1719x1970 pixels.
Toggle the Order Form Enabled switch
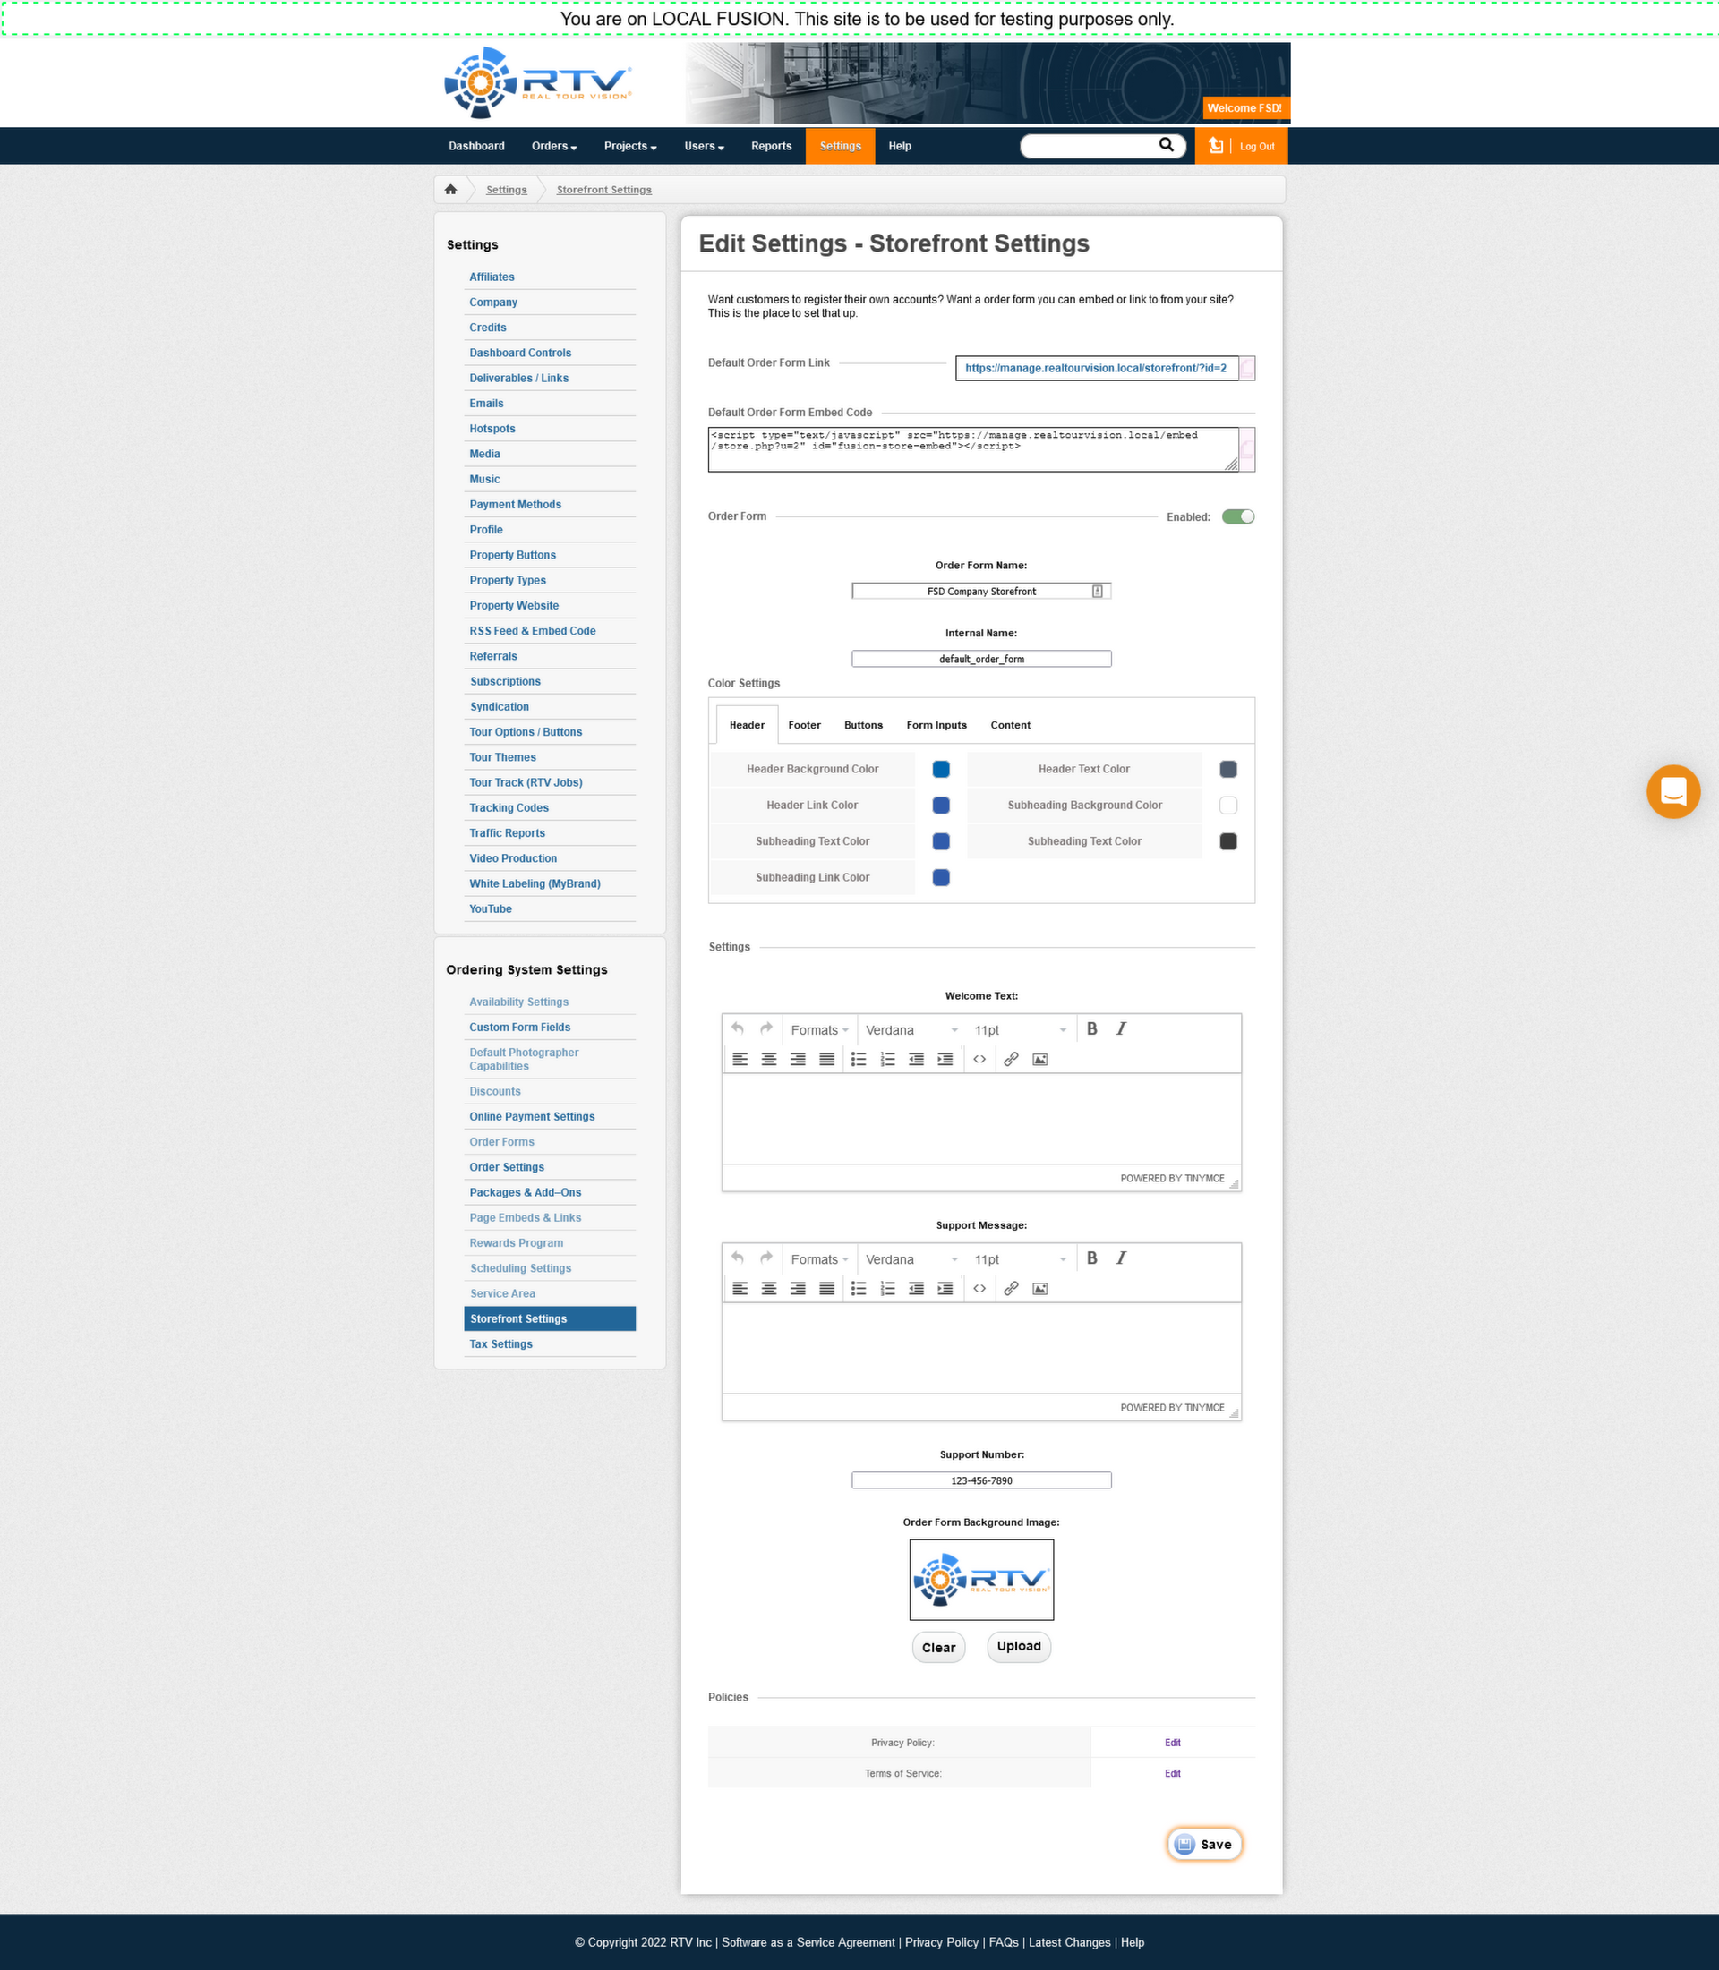pos(1237,517)
